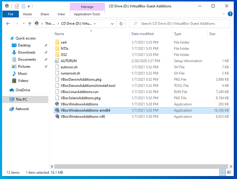Open Downloads in the navigation pane
Image resolution: width=237 pixels, height=179 pixels.
pos(27,52)
